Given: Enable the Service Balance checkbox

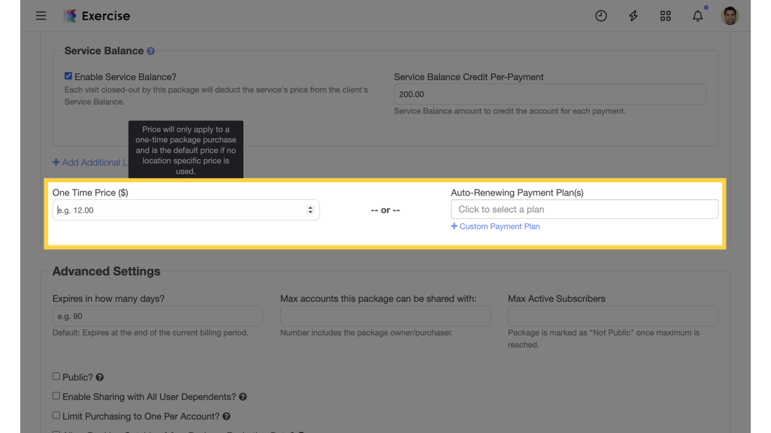Looking at the screenshot, I should pyautogui.click(x=68, y=75).
